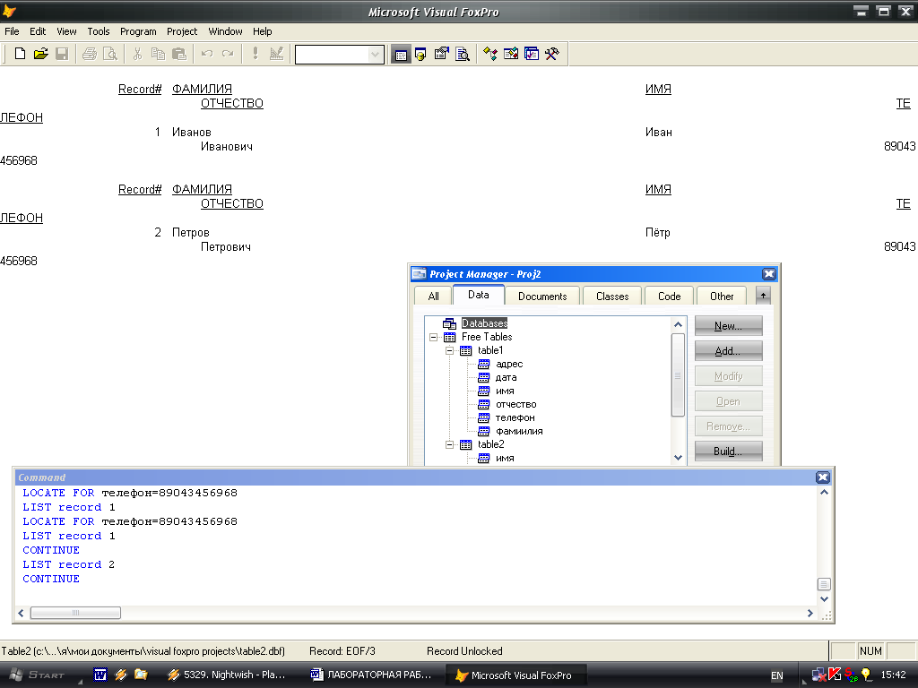The height and width of the screenshot is (688, 918).
Task: Click the Save toolbar icon
Action: tap(62, 54)
